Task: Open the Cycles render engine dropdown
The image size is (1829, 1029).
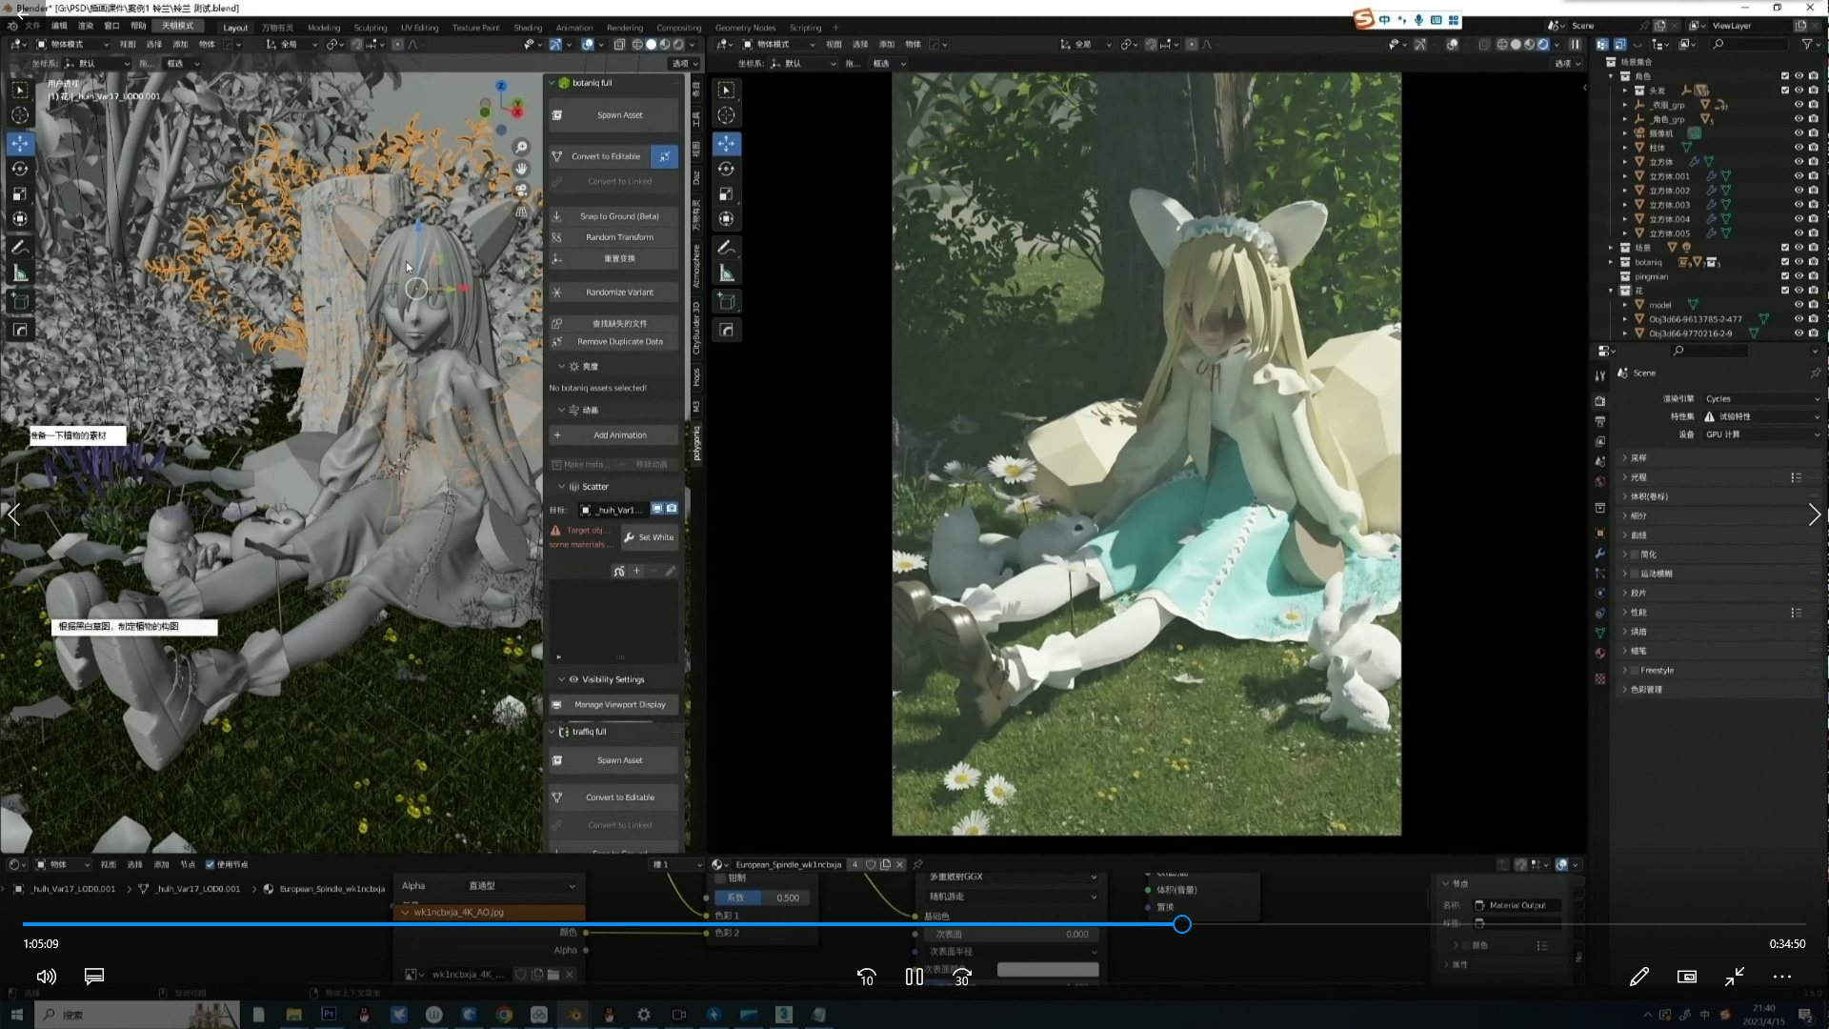Action: 1761,398
